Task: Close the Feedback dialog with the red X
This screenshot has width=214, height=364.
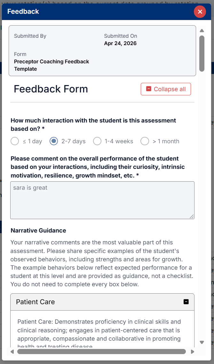Action: click(x=200, y=12)
